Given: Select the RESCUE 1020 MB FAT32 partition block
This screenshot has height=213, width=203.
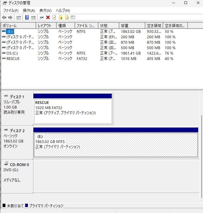Looking at the screenshot, I should (73, 109).
